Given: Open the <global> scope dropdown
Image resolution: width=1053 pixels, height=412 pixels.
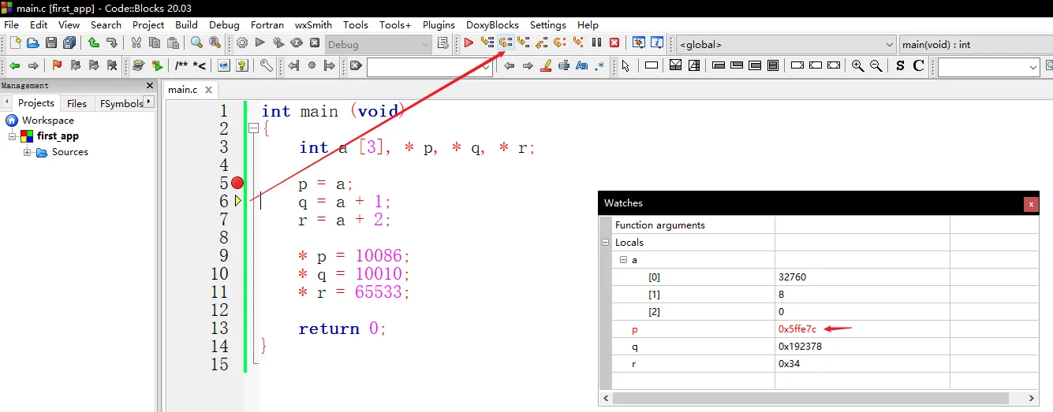Looking at the screenshot, I should [786, 44].
